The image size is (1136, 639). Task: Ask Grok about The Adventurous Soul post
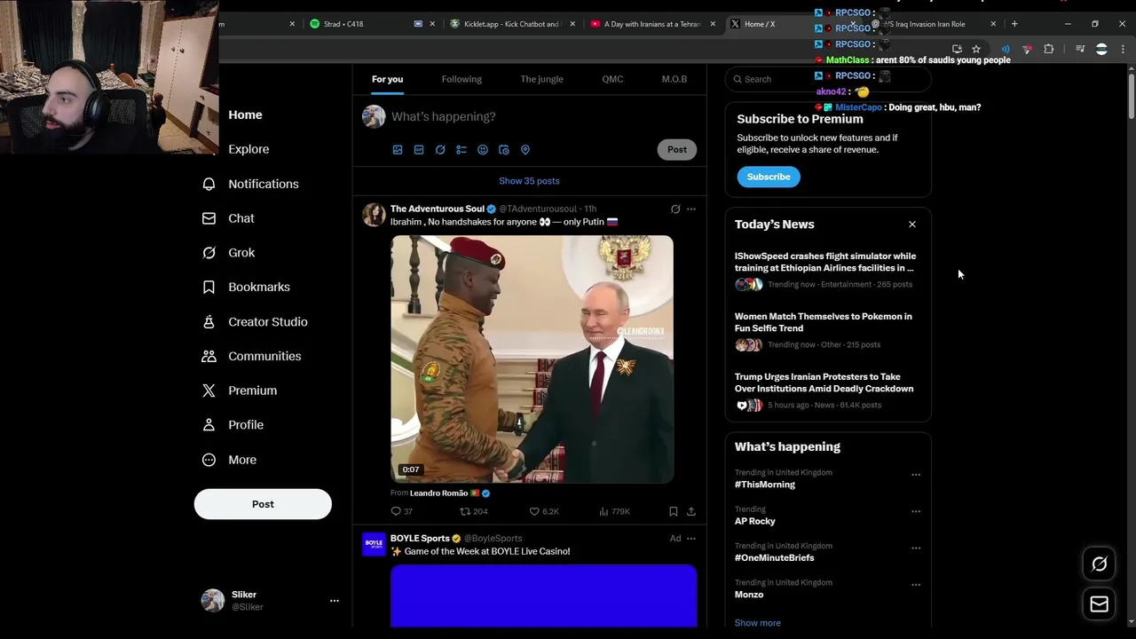point(675,209)
